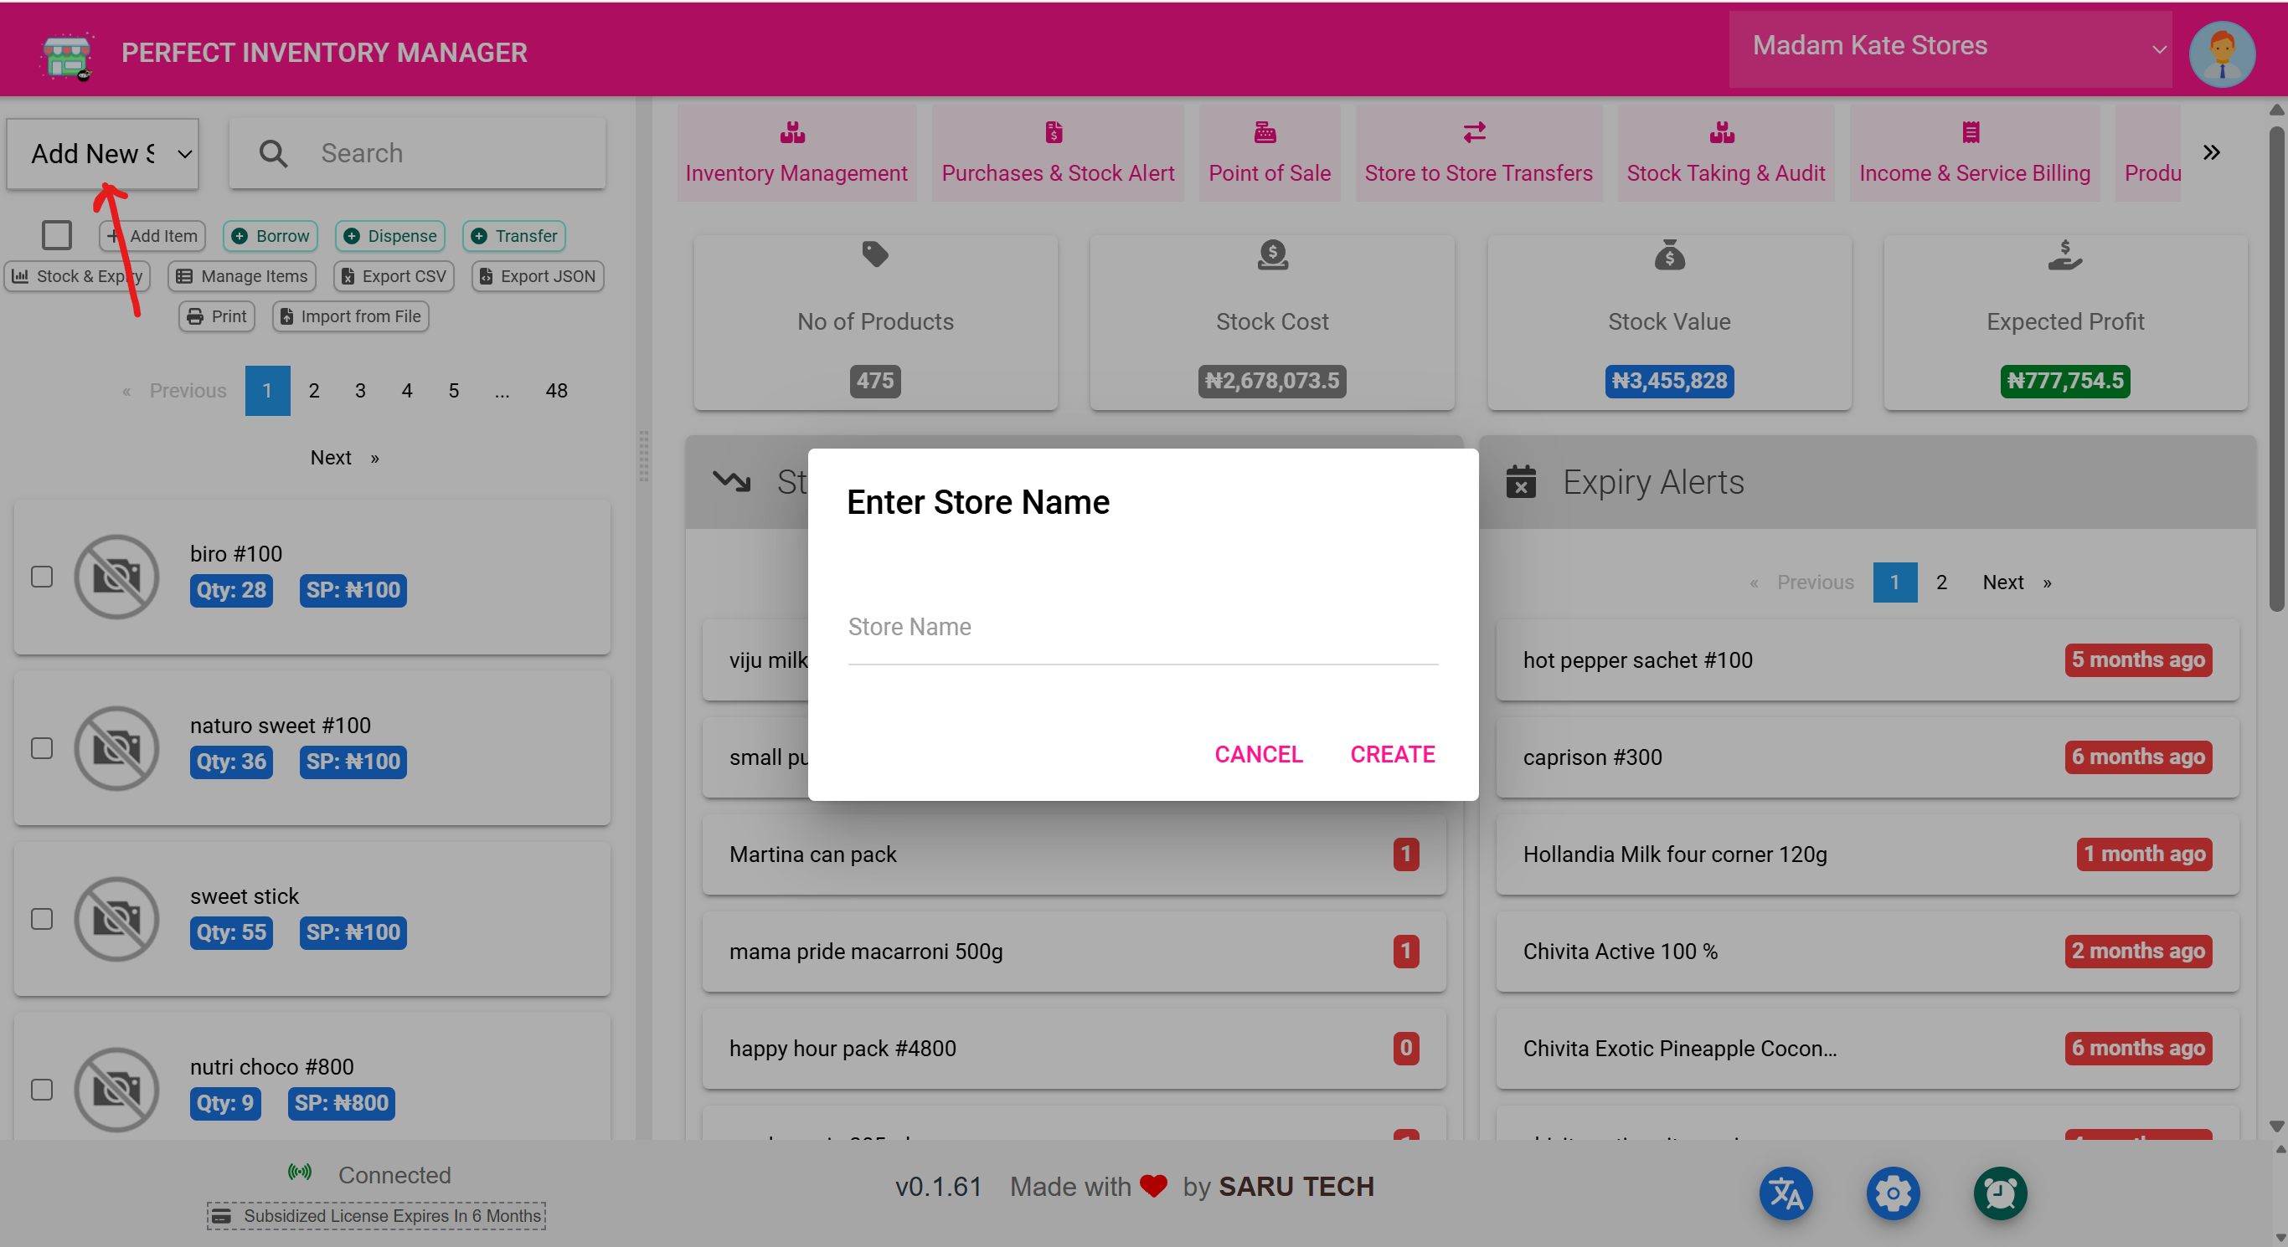Open the Stock Taking & Audit tab
2288x1247 pixels.
(1725, 152)
